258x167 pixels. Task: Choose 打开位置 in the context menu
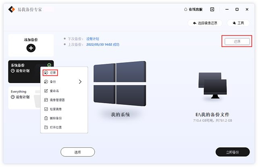64,127
